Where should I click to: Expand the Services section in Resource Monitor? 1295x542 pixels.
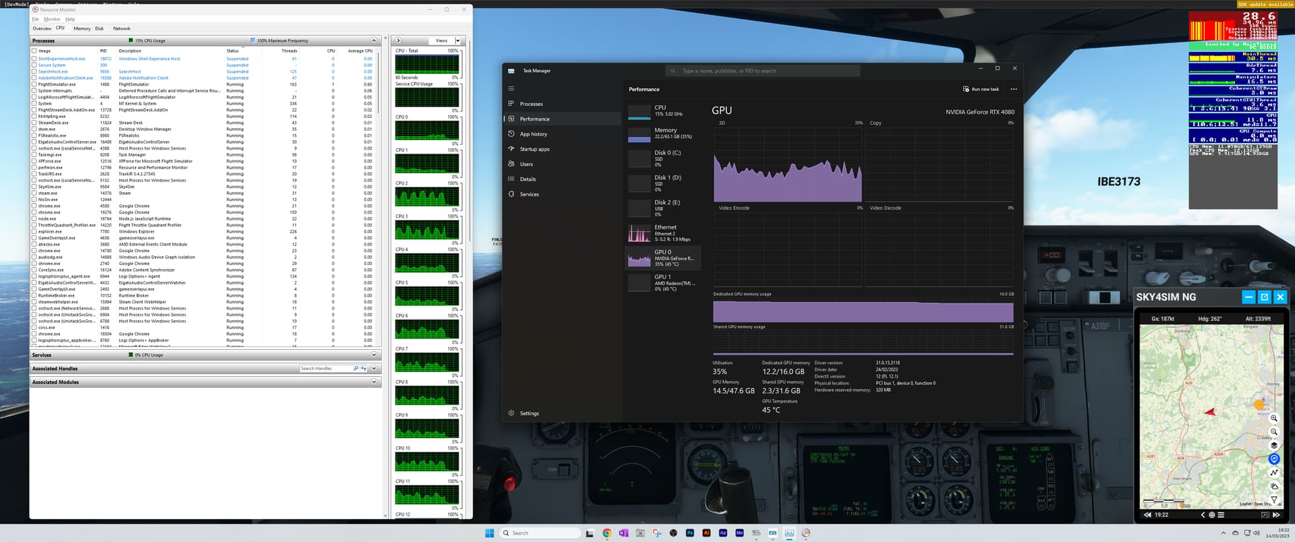point(374,355)
